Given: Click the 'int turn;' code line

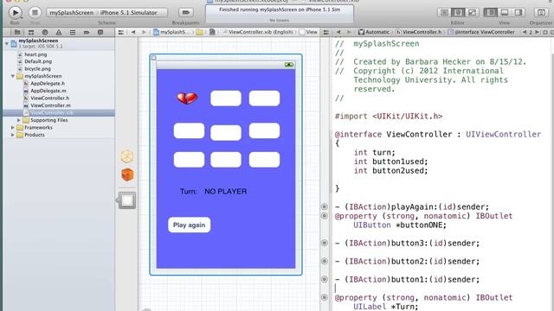Looking at the screenshot, I should 375,152.
